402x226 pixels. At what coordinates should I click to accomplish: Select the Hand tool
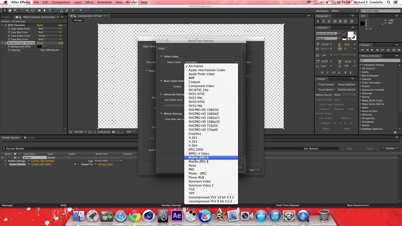pyautogui.click(x=10, y=11)
